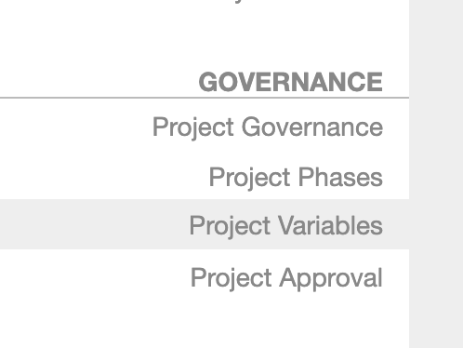Image resolution: width=463 pixels, height=348 pixels.
Task: Click the highlighted Project Variables item
Action: (205, 224)
